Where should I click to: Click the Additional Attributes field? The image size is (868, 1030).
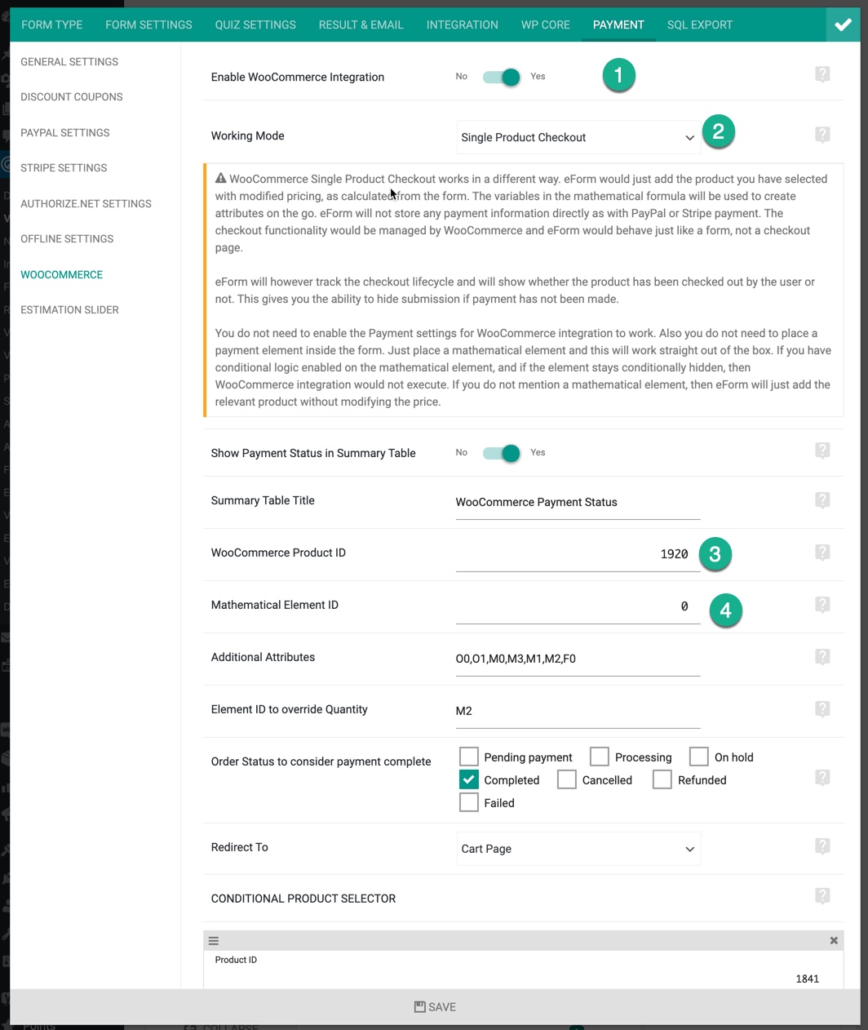(x=578, y=659)
